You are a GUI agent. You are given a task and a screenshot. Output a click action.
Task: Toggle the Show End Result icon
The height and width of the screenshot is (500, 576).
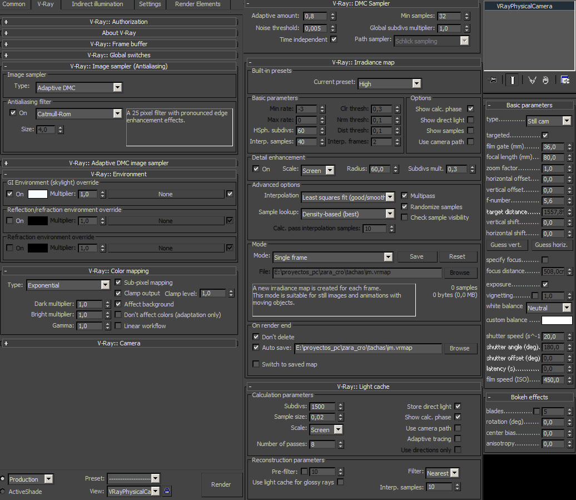click(513, 80)
